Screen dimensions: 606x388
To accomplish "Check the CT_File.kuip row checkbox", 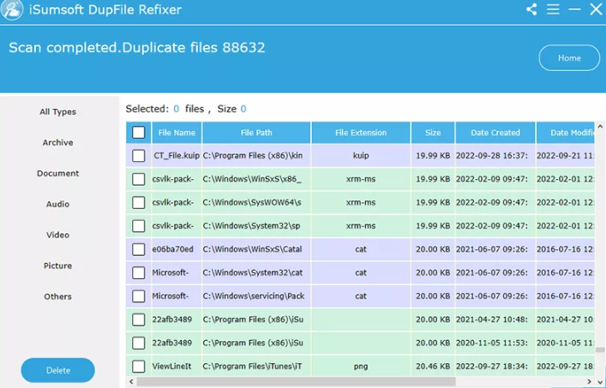I will click(x=138, y=156).
